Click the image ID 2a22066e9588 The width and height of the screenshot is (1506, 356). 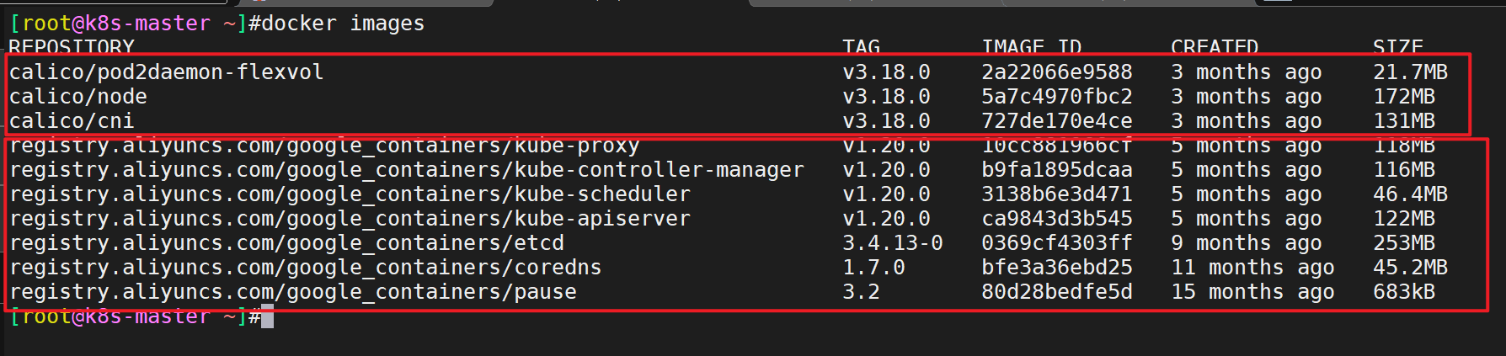point(1057,72)
